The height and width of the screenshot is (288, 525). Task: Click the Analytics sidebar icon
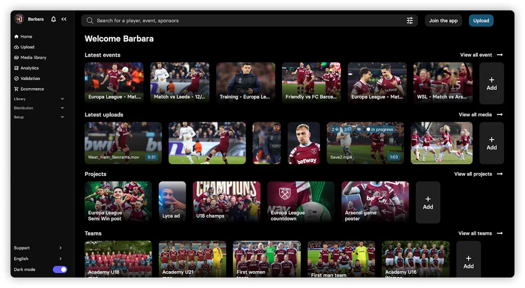click(16, 68)
